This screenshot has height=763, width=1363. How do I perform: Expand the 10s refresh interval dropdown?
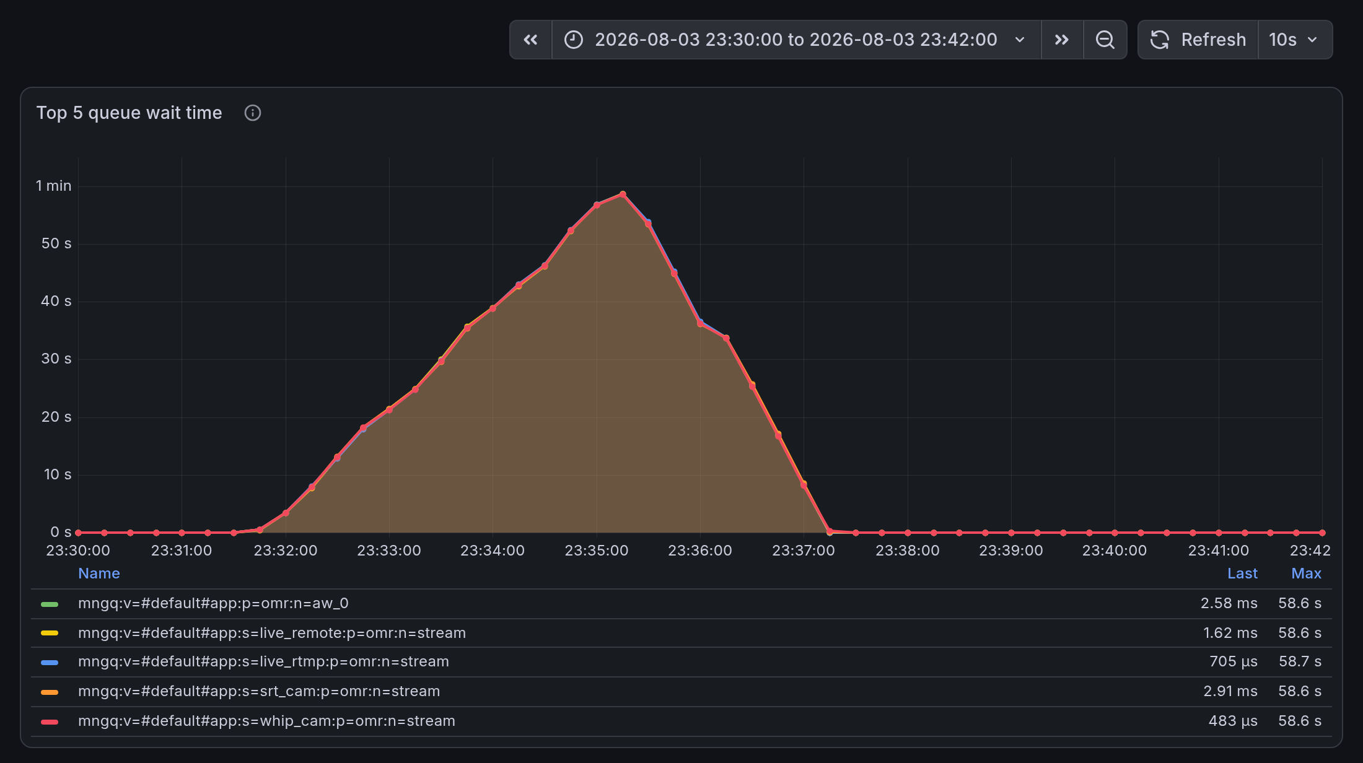tap(1295, 40)
